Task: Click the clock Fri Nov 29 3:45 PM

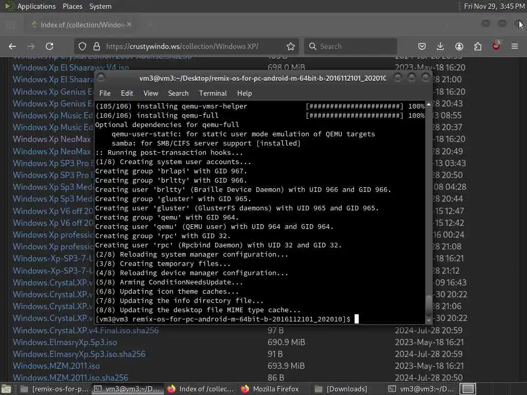Action: [x=494, y=6]
